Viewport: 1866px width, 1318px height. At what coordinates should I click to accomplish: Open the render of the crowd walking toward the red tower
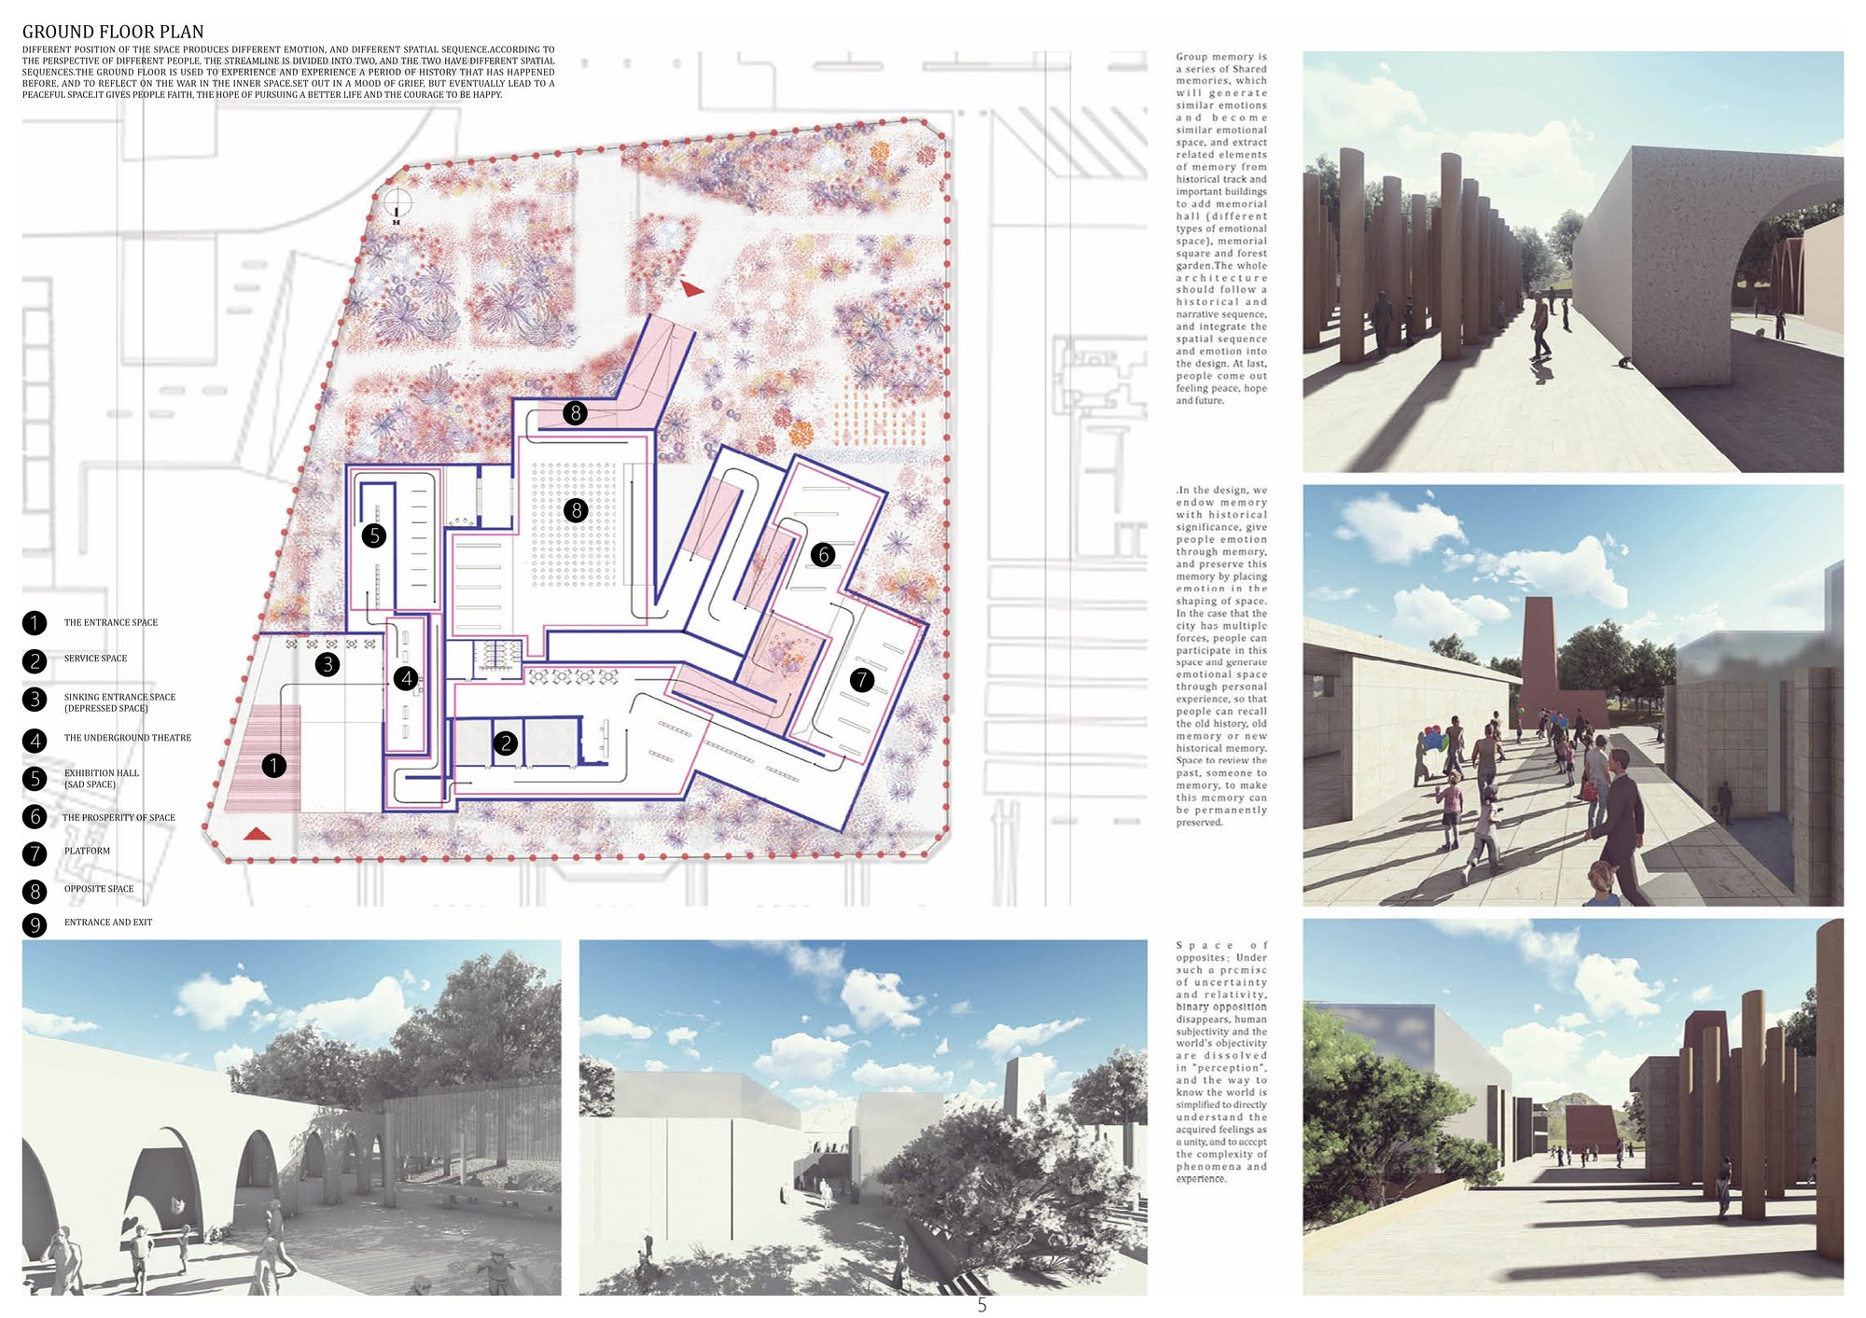point(1573,695)
